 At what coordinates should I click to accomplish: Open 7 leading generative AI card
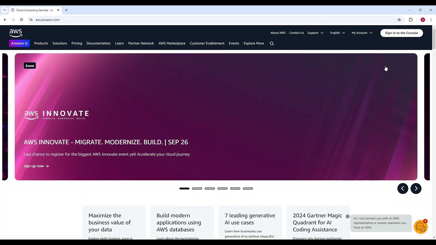[x=250, y=223]
